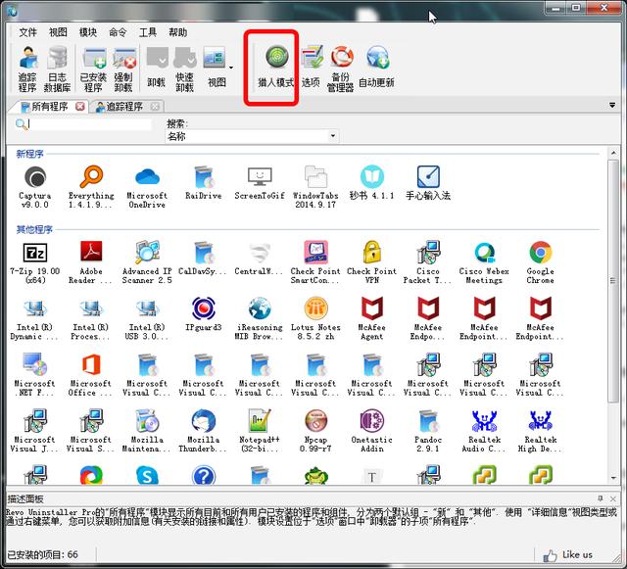Open the tab list dropdown arrow
This screenshot has width=627, height=569.
(612, 105)
